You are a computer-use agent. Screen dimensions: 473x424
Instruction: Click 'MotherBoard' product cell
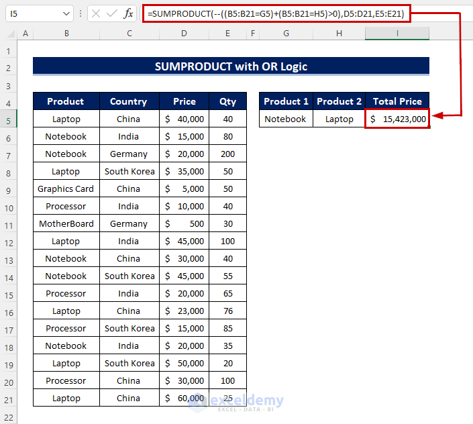[66, 224]
